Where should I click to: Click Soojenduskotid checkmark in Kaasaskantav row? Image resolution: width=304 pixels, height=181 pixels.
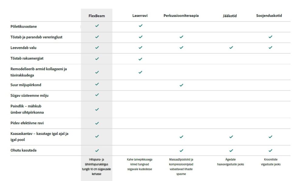pos(271,137)
